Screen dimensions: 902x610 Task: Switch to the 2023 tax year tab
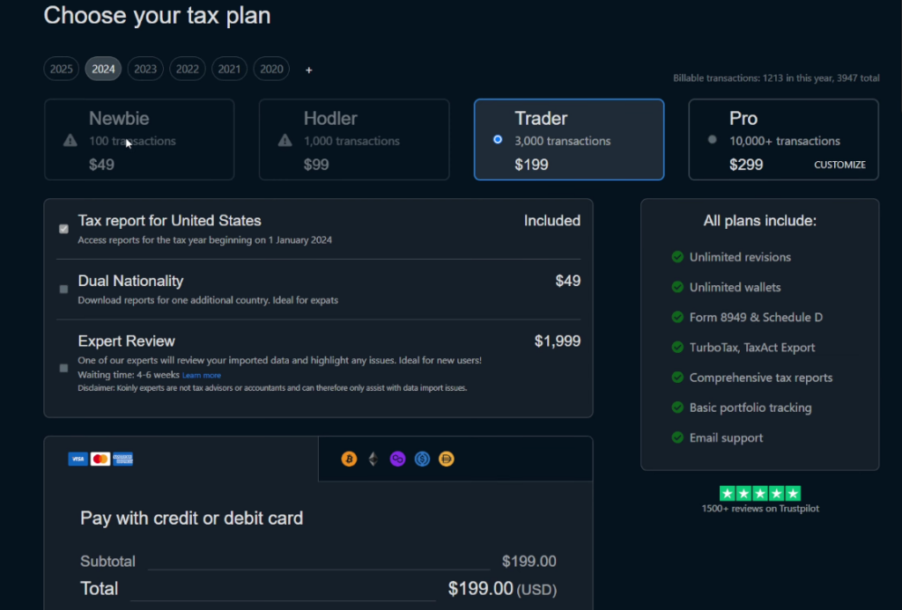coord(145,69)
